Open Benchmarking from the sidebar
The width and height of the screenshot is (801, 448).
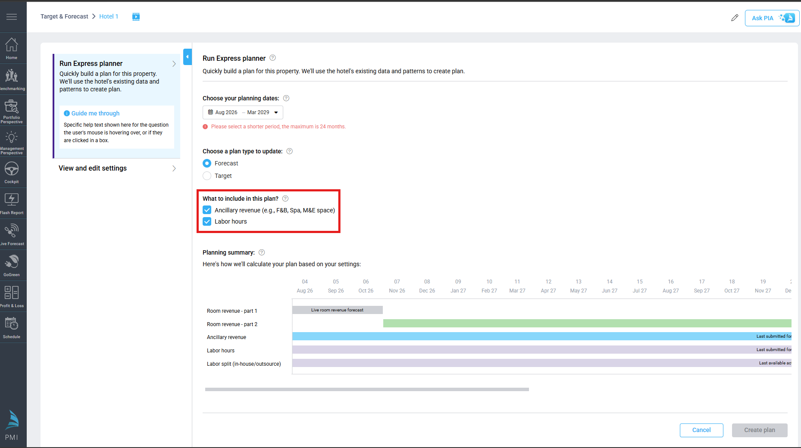[x=12, y=79]
